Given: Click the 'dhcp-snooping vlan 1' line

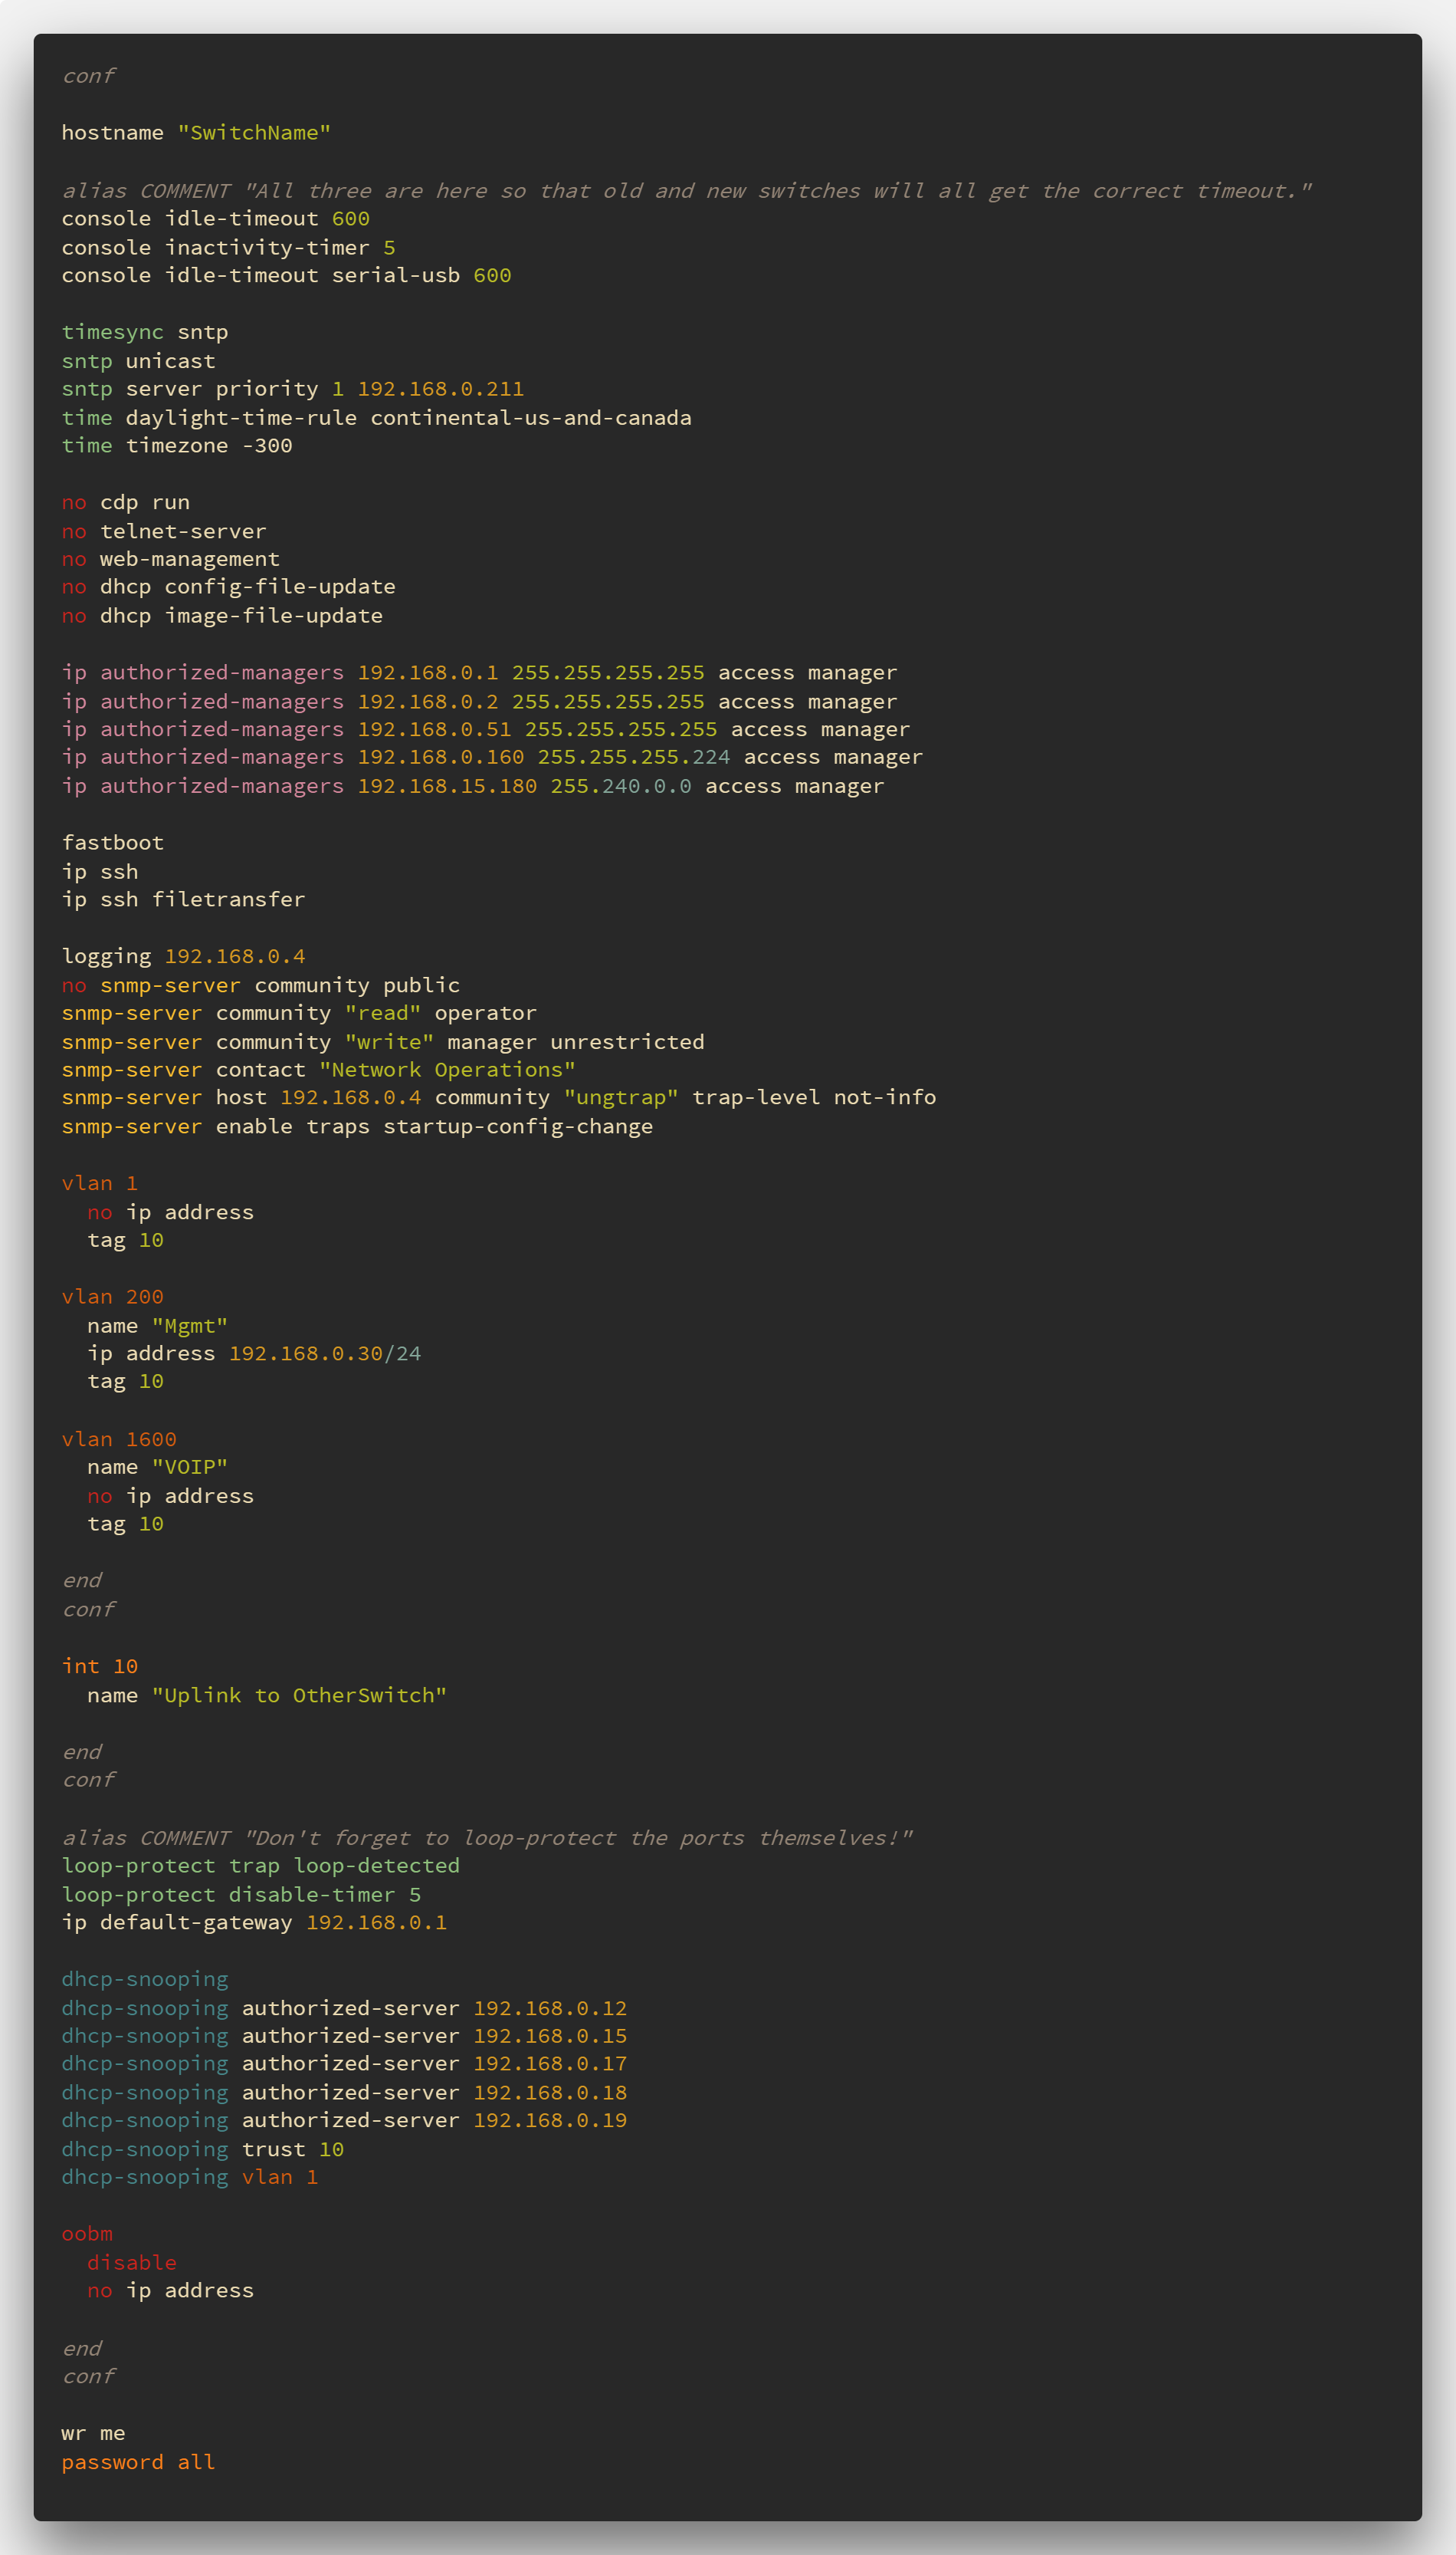Looking at the screenshot, I should [190, 2178].
